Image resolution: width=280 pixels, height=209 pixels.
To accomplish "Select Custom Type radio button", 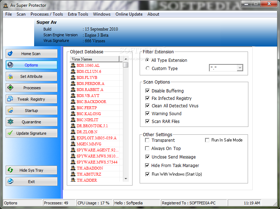I will (147, 68).
